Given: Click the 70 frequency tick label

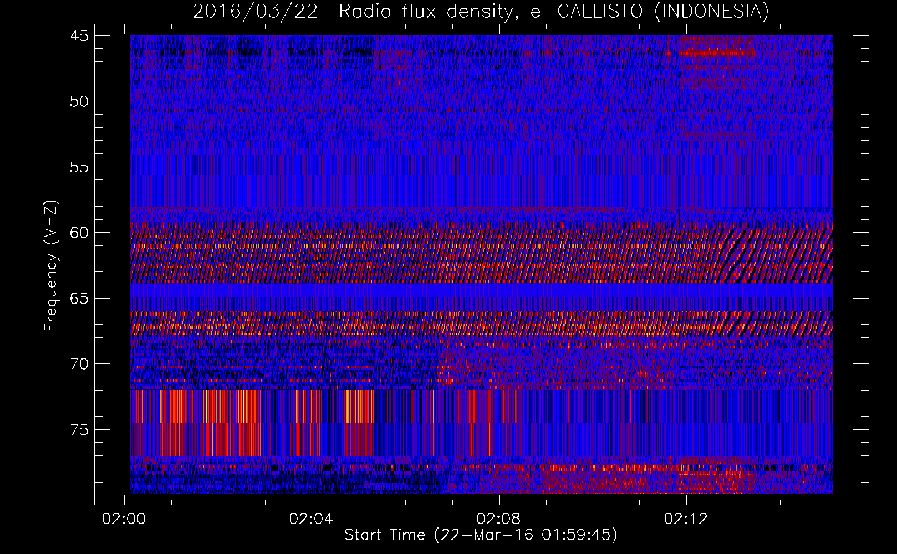Looking at the screenshot, I should point(79,363).
